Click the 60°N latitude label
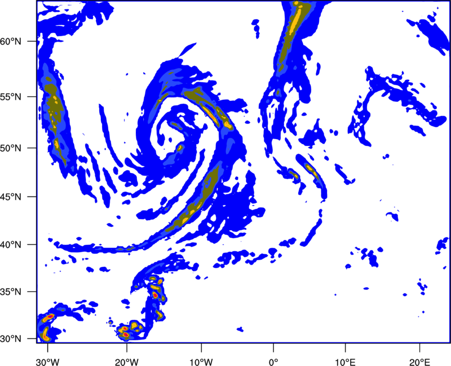Viewport: 451px width, 366px height. coord(11,41)
